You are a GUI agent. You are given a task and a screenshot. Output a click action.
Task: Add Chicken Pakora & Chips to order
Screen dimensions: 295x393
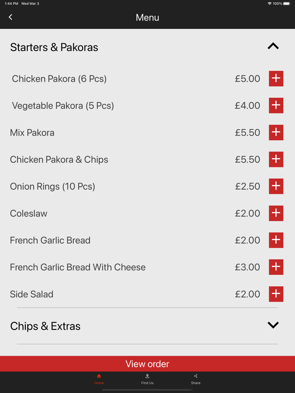(276, 159)
